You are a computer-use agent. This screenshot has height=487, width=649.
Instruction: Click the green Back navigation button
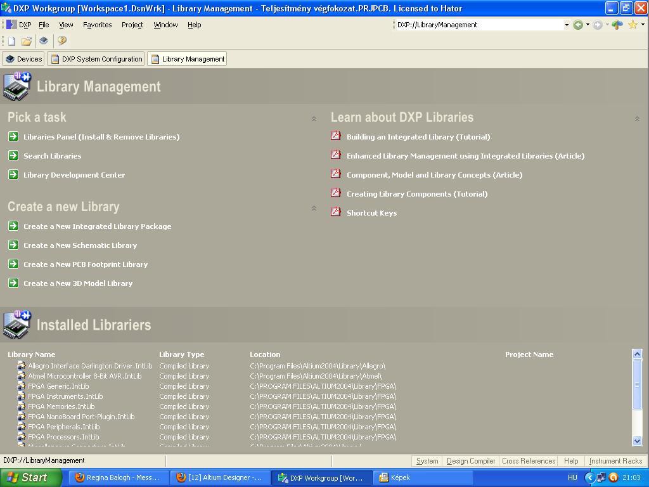(x=578, y=25)
